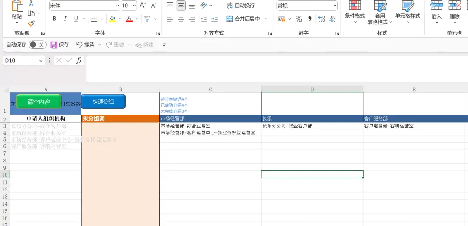Image resolution: width=468 pixels, height=226 pixels.
Task: Apply comma style
Action: click(310, 19)
